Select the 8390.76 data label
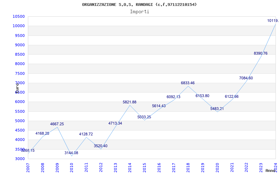Viewport: 279px width, 174px height. click(261, 53)
